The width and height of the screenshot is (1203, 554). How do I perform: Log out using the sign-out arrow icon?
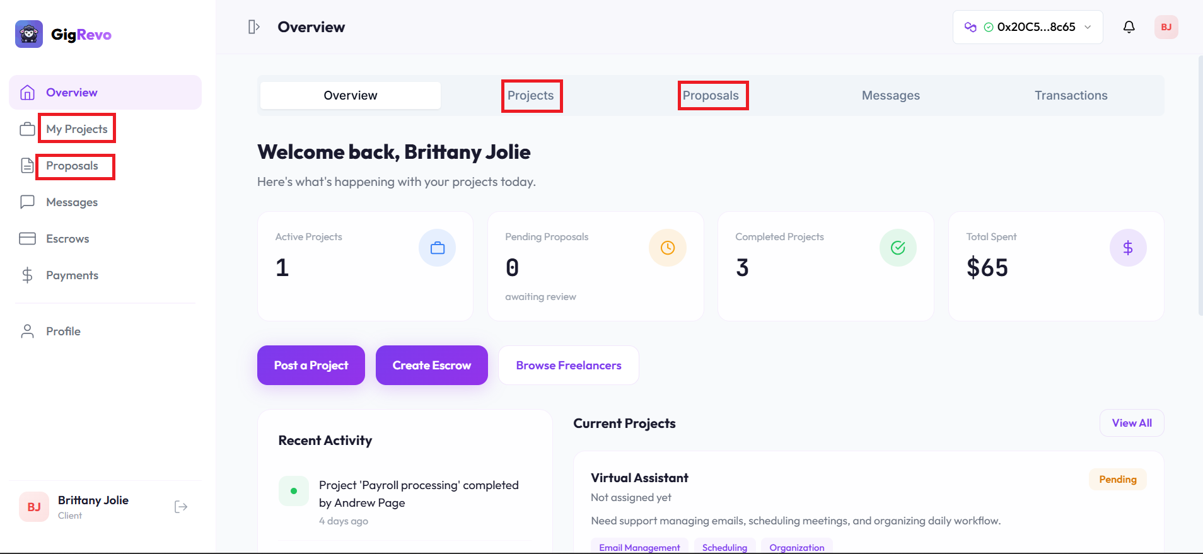[181, 507]
